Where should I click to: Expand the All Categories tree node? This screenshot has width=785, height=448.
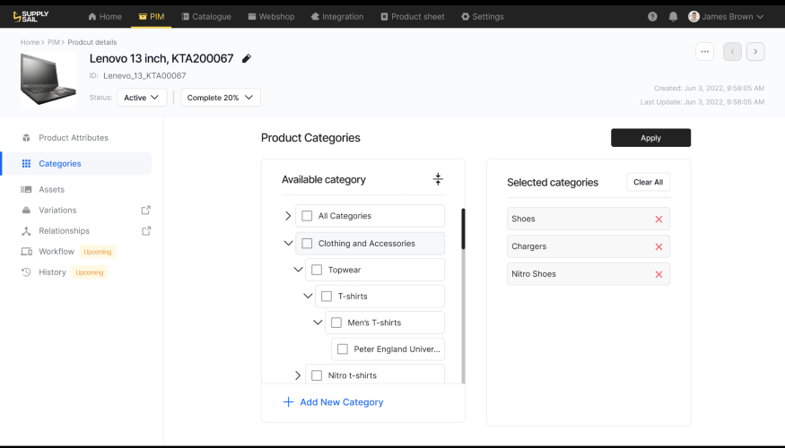click(x=288, y=216)
